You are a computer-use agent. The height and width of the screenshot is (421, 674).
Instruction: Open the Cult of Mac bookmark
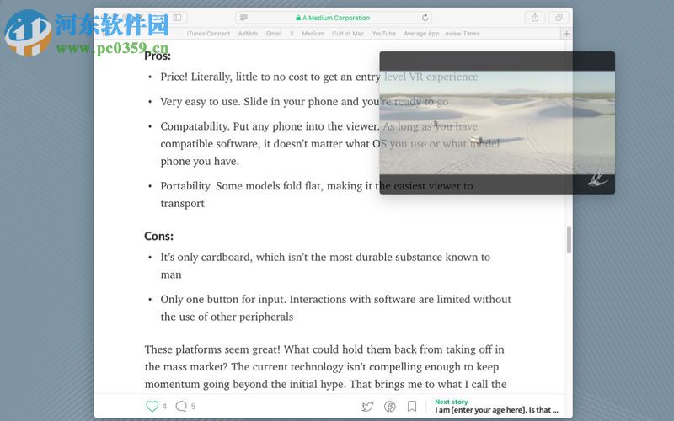coord(348,34)
